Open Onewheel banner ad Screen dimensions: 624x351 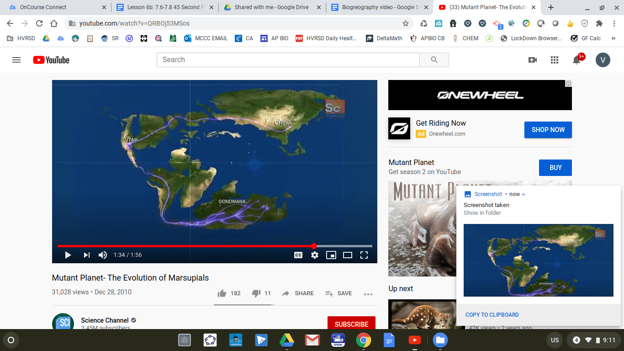coord(480,95)
